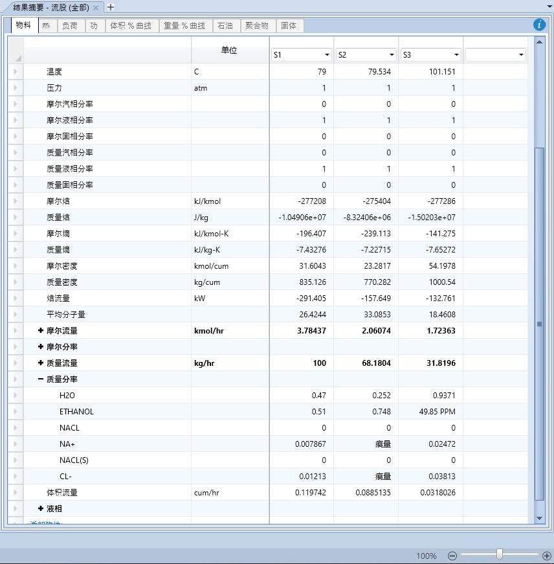Expand the 摩尔分率 row
554x564 pixels.
tap(41, 347)
